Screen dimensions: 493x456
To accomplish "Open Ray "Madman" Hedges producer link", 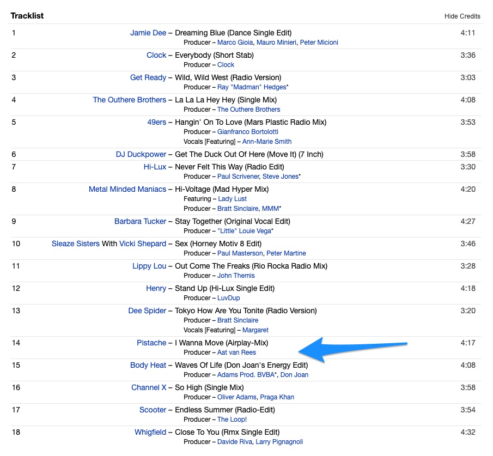I will coord(252,87).
